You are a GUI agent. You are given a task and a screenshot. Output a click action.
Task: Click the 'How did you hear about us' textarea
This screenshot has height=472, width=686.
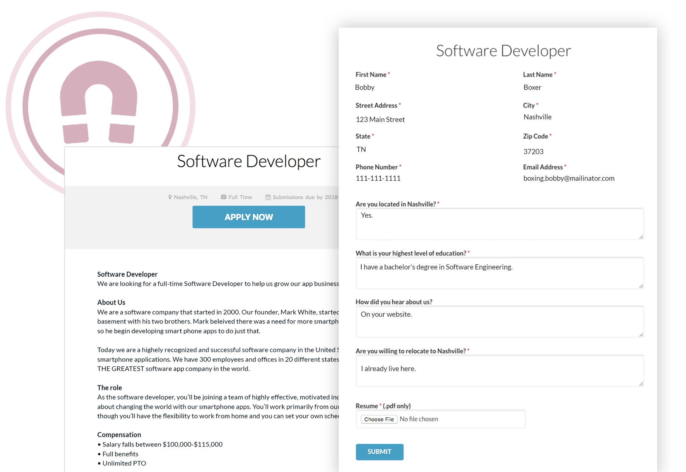tap(500, 322)
